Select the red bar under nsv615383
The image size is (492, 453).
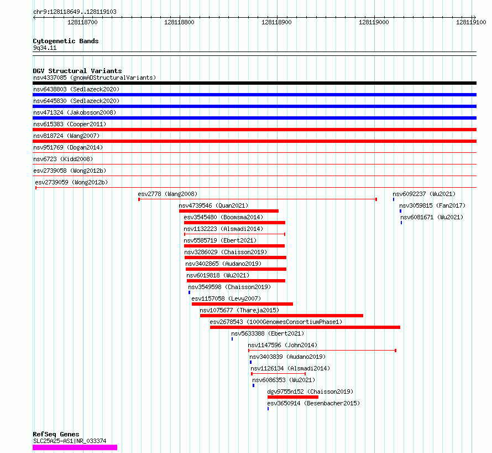pos(254,130)
